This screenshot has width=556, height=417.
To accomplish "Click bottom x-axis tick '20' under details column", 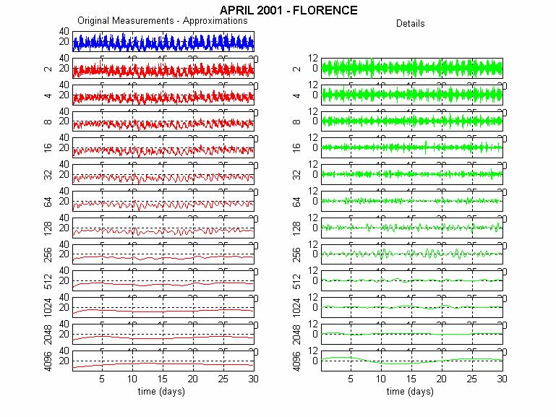I will [442, 379].
